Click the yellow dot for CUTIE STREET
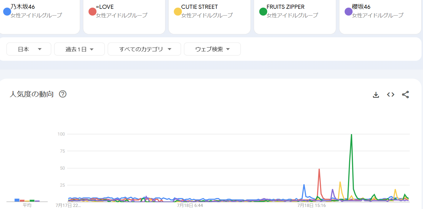The image size is (423, 209). pos(178,12)
